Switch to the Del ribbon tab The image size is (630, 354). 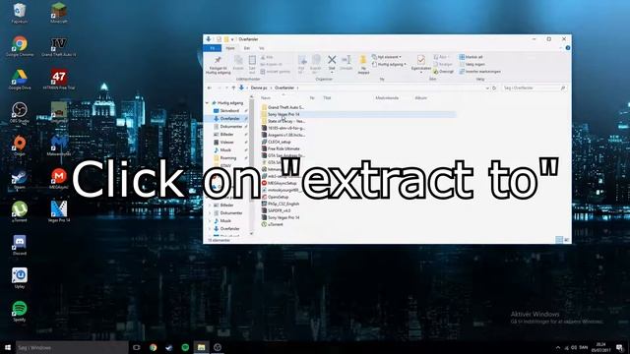click(x=247, y=48)
